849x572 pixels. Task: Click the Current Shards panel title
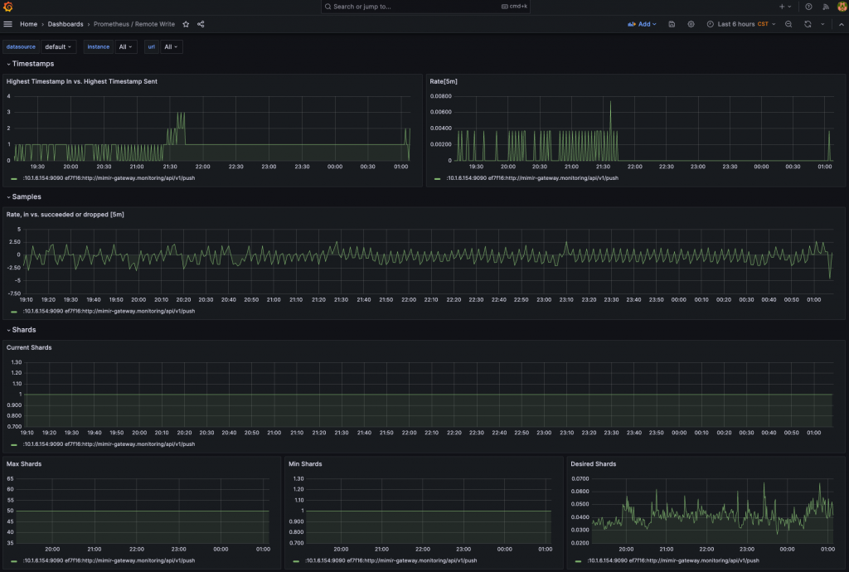pos(29,347)
